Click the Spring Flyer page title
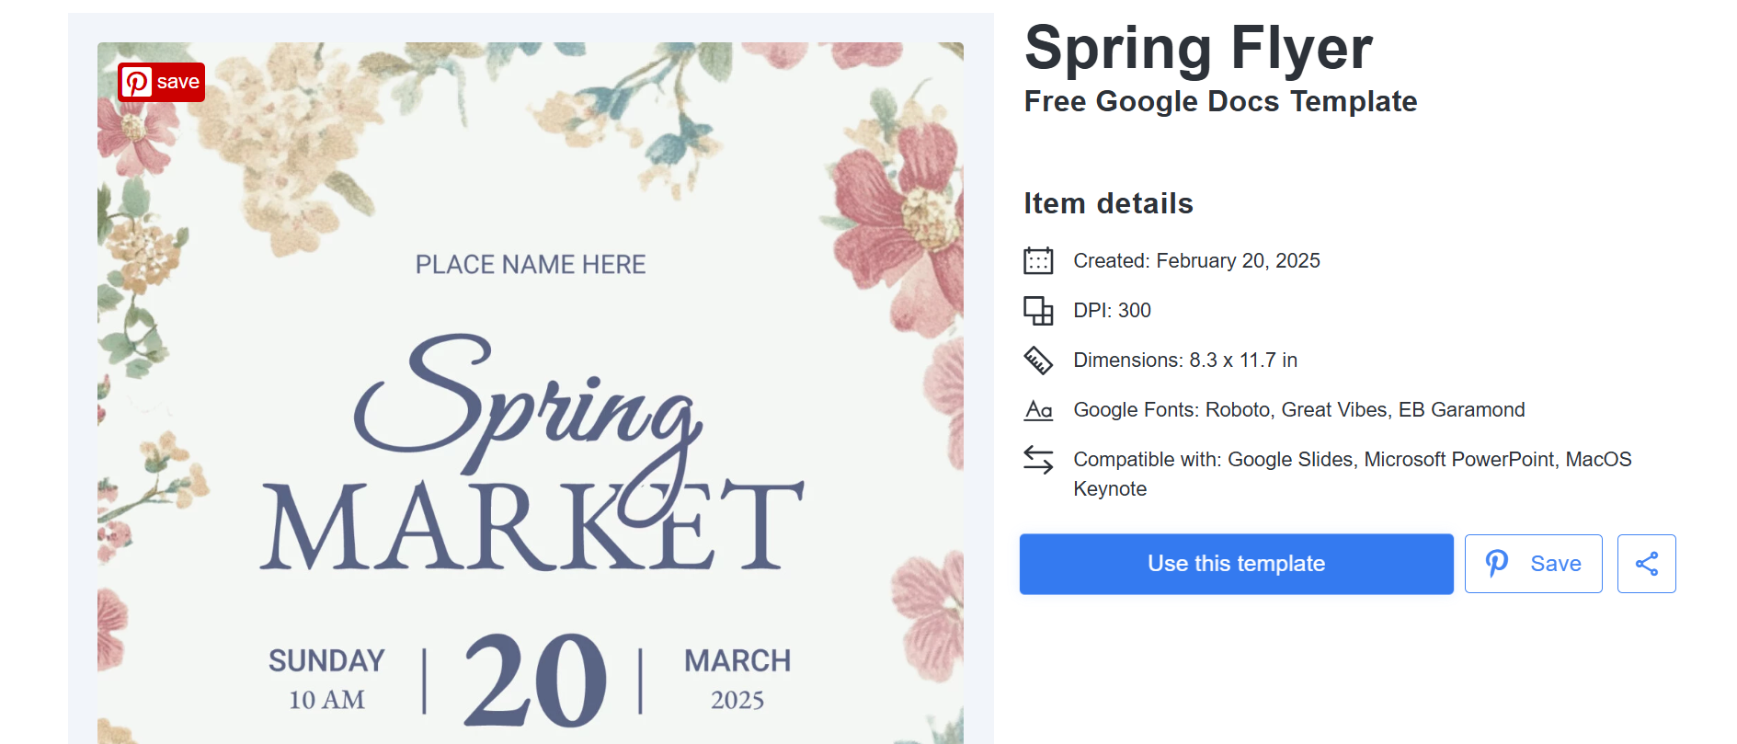Screen dimensions: 1737x744 pos(1198,48)
